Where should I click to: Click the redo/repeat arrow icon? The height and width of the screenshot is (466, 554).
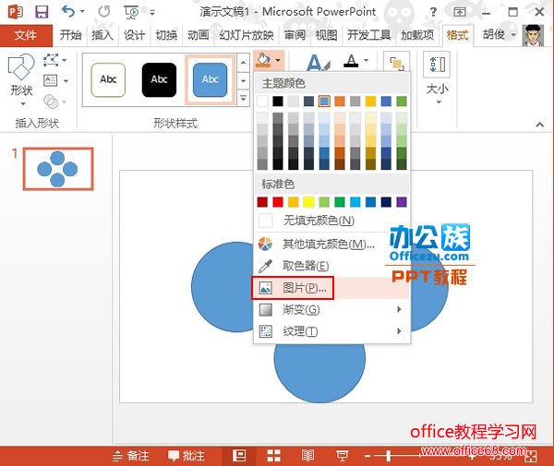104,12
